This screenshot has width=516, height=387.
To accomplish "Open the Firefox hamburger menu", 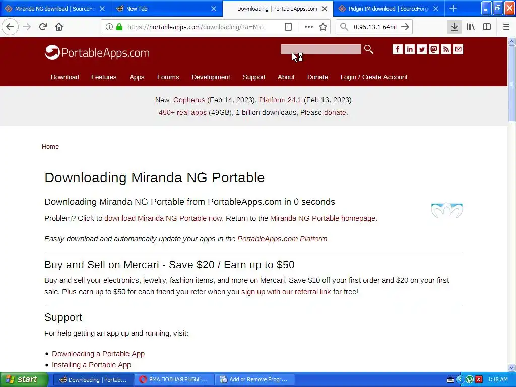I will [x=506, y=27].
